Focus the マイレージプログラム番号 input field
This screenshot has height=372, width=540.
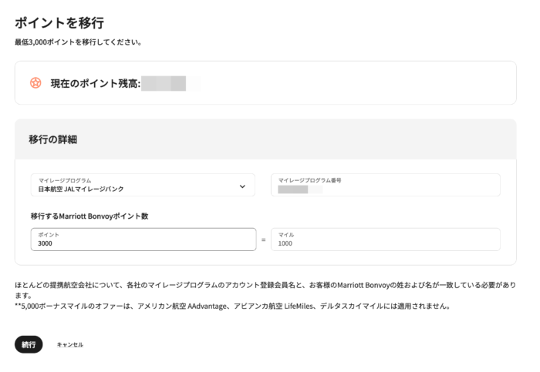386,185
